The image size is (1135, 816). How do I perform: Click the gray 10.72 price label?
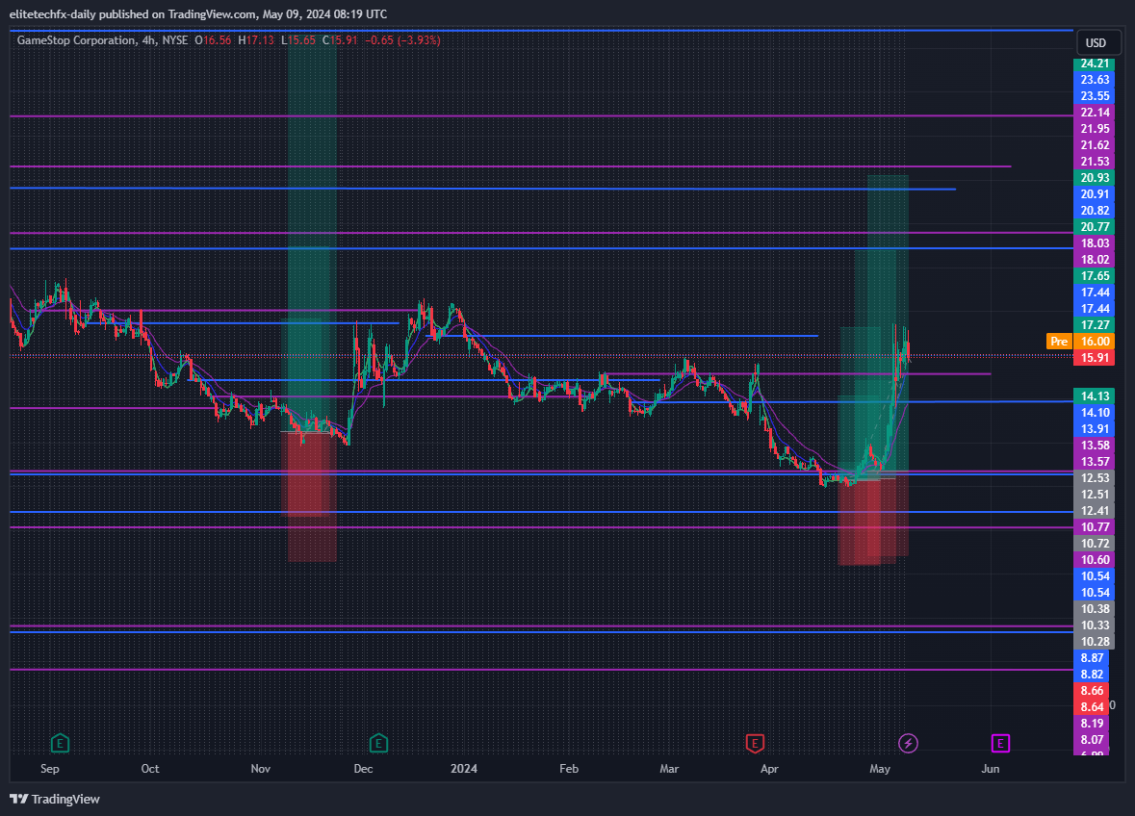[1095, 544]
